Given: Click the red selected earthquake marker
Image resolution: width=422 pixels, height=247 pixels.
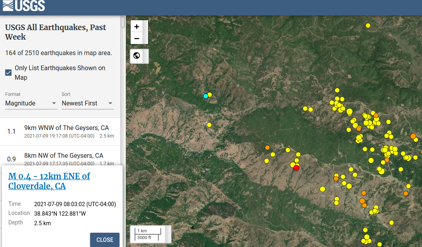Looking at the screenshot, I should point(296,168).
